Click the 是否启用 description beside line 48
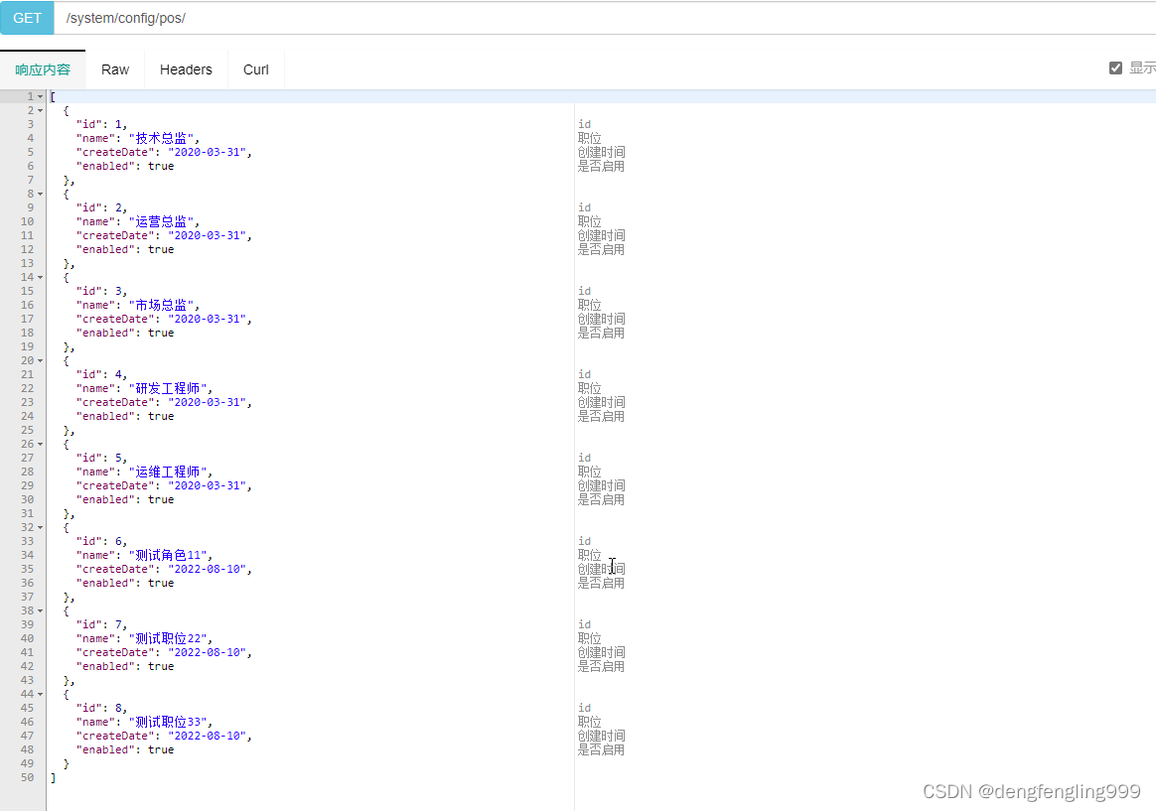 coord(602,749)
